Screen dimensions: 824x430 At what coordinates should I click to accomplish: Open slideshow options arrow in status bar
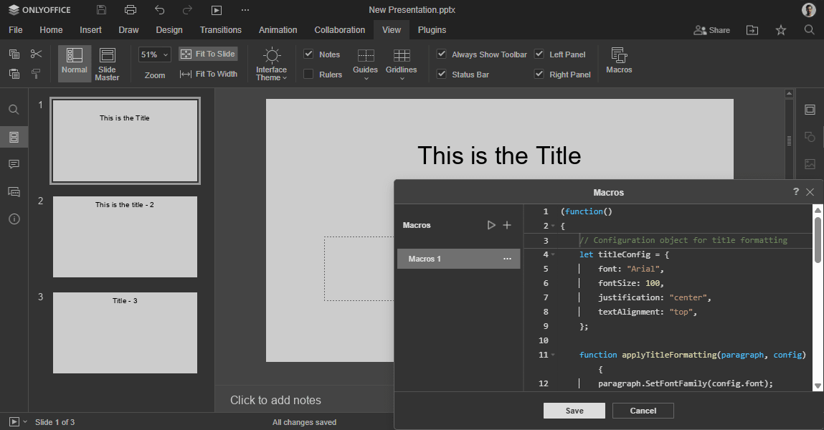[x=24, y=421]
